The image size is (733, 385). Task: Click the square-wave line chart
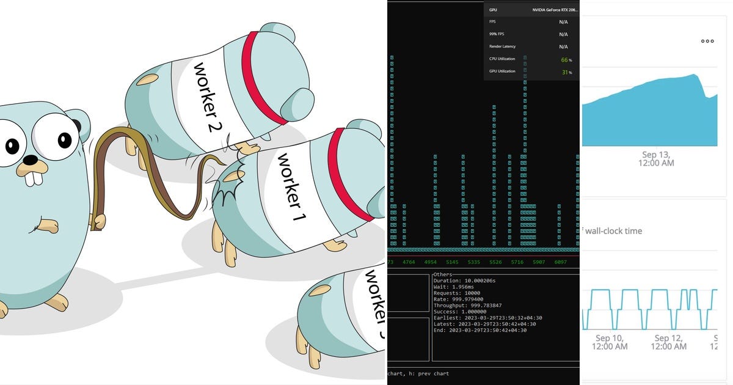click(x=650, y=309)
